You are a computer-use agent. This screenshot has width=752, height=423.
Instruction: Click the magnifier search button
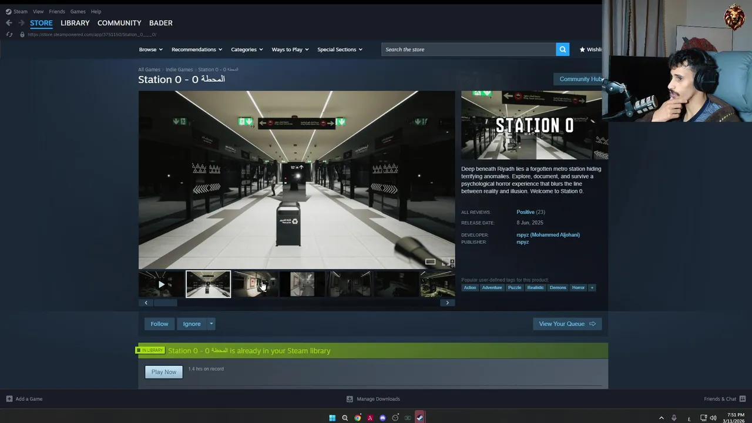tap(563, 49)
